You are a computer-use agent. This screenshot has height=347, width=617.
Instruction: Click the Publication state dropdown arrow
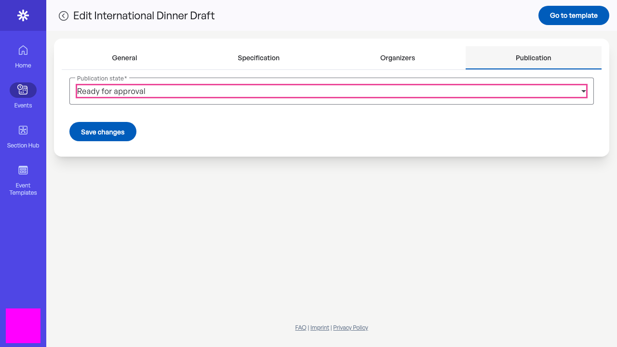tap(583, 91)
